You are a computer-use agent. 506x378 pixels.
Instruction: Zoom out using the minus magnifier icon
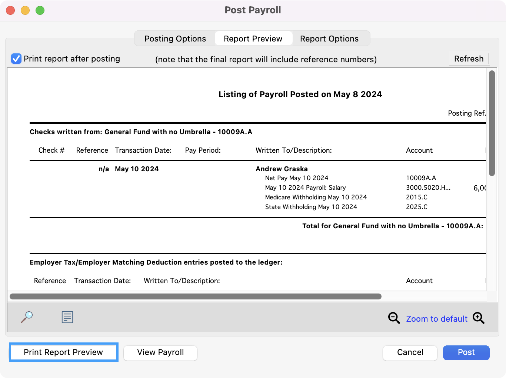coord(394,318)
